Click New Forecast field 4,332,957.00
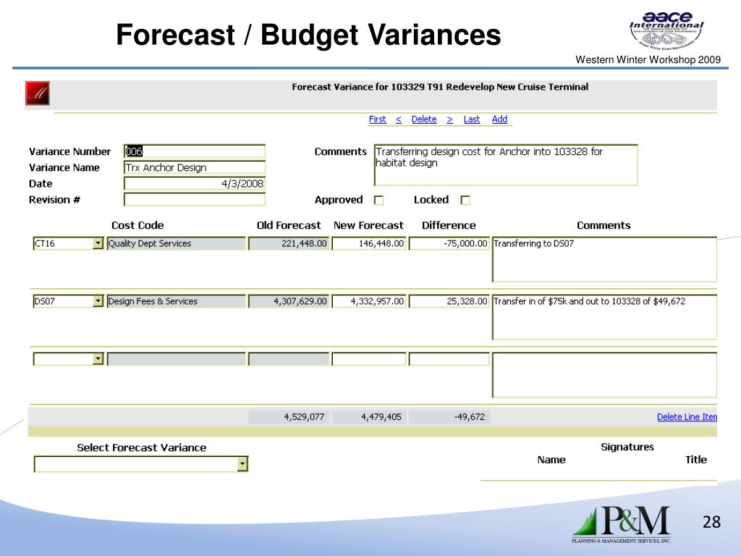741x556 pixels. point(368,300)
